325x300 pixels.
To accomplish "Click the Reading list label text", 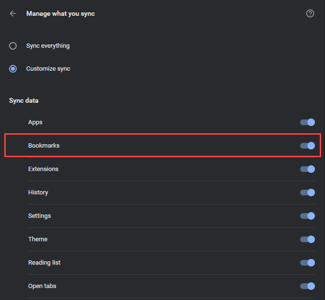I will point(44,263).
